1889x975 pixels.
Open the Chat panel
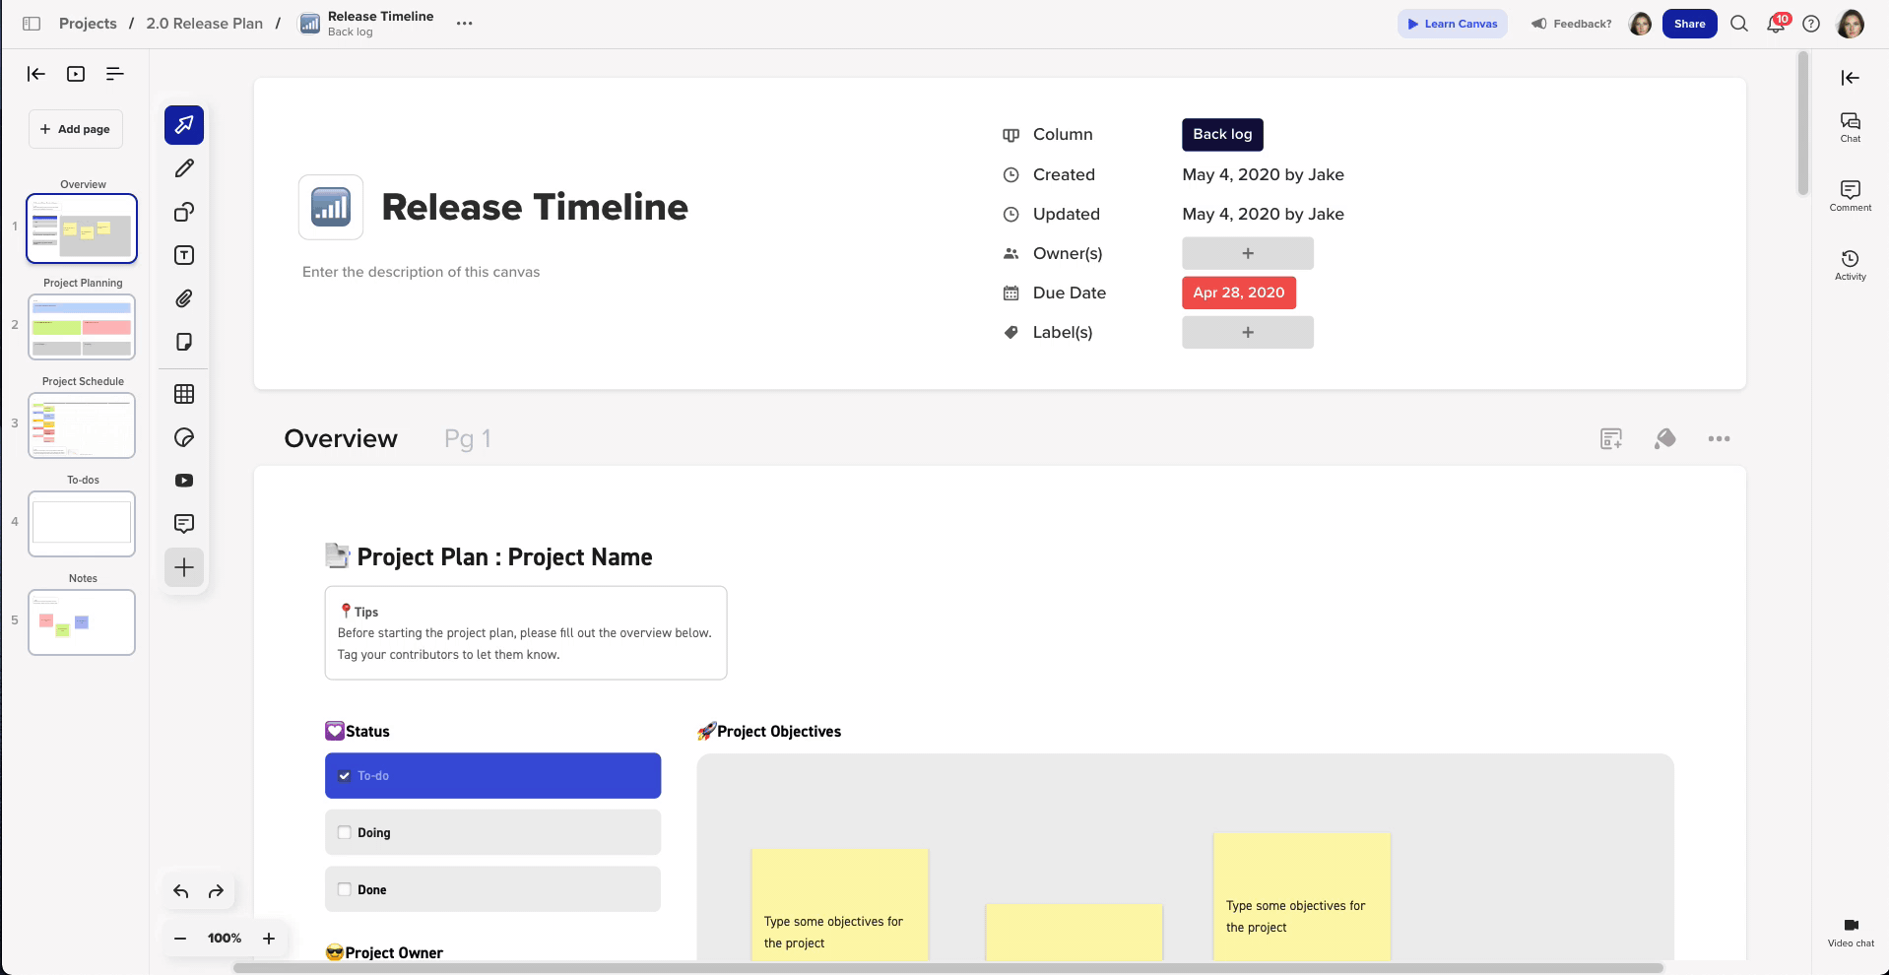(1850, 126)
